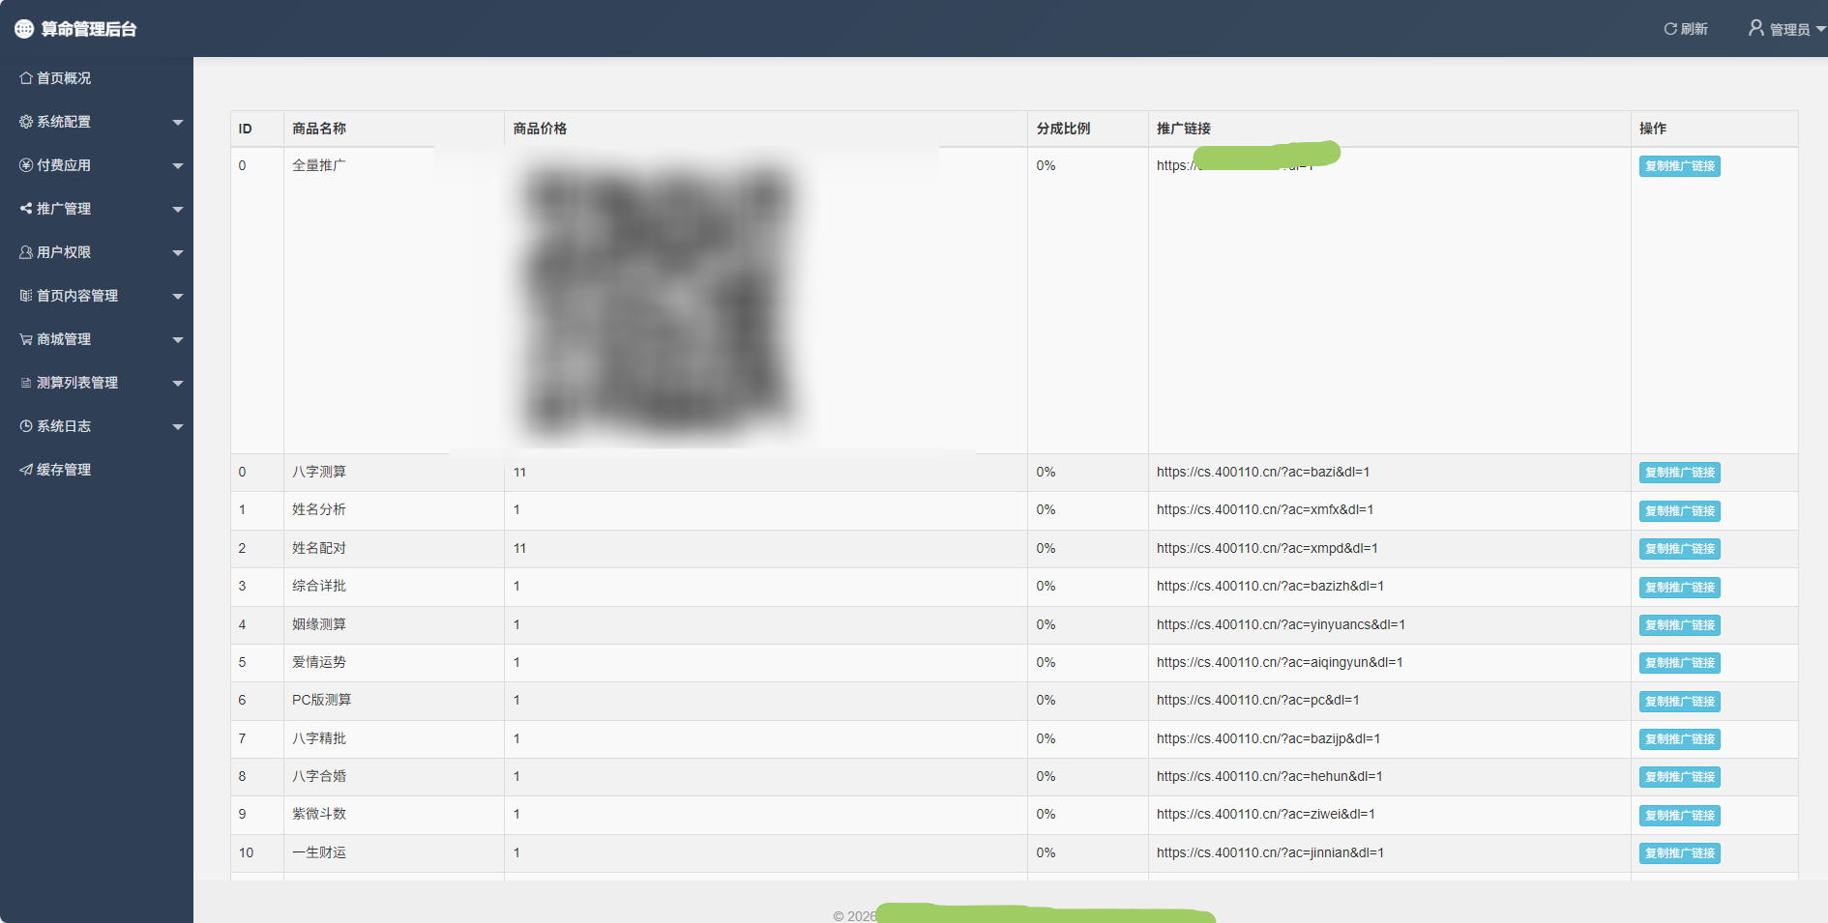This screenshot has height=923, width=1828.
Task: Click the 姻缘测算 promotion link URL
Action: coord(1281,625)
